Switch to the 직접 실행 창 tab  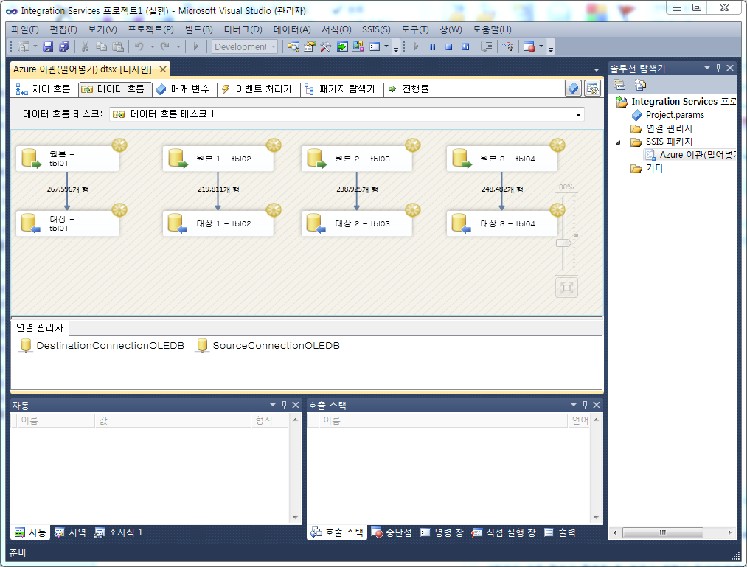point(504,532)
